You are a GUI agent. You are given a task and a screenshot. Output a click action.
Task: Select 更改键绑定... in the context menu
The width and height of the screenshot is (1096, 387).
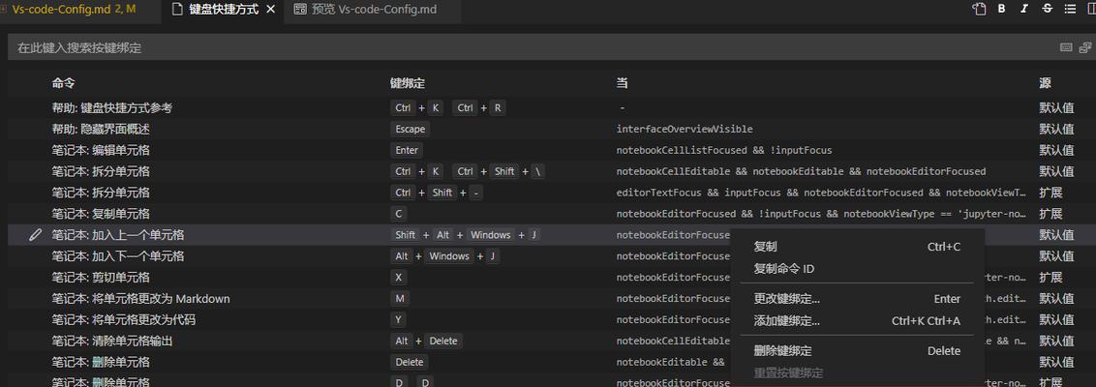(857, 299)
